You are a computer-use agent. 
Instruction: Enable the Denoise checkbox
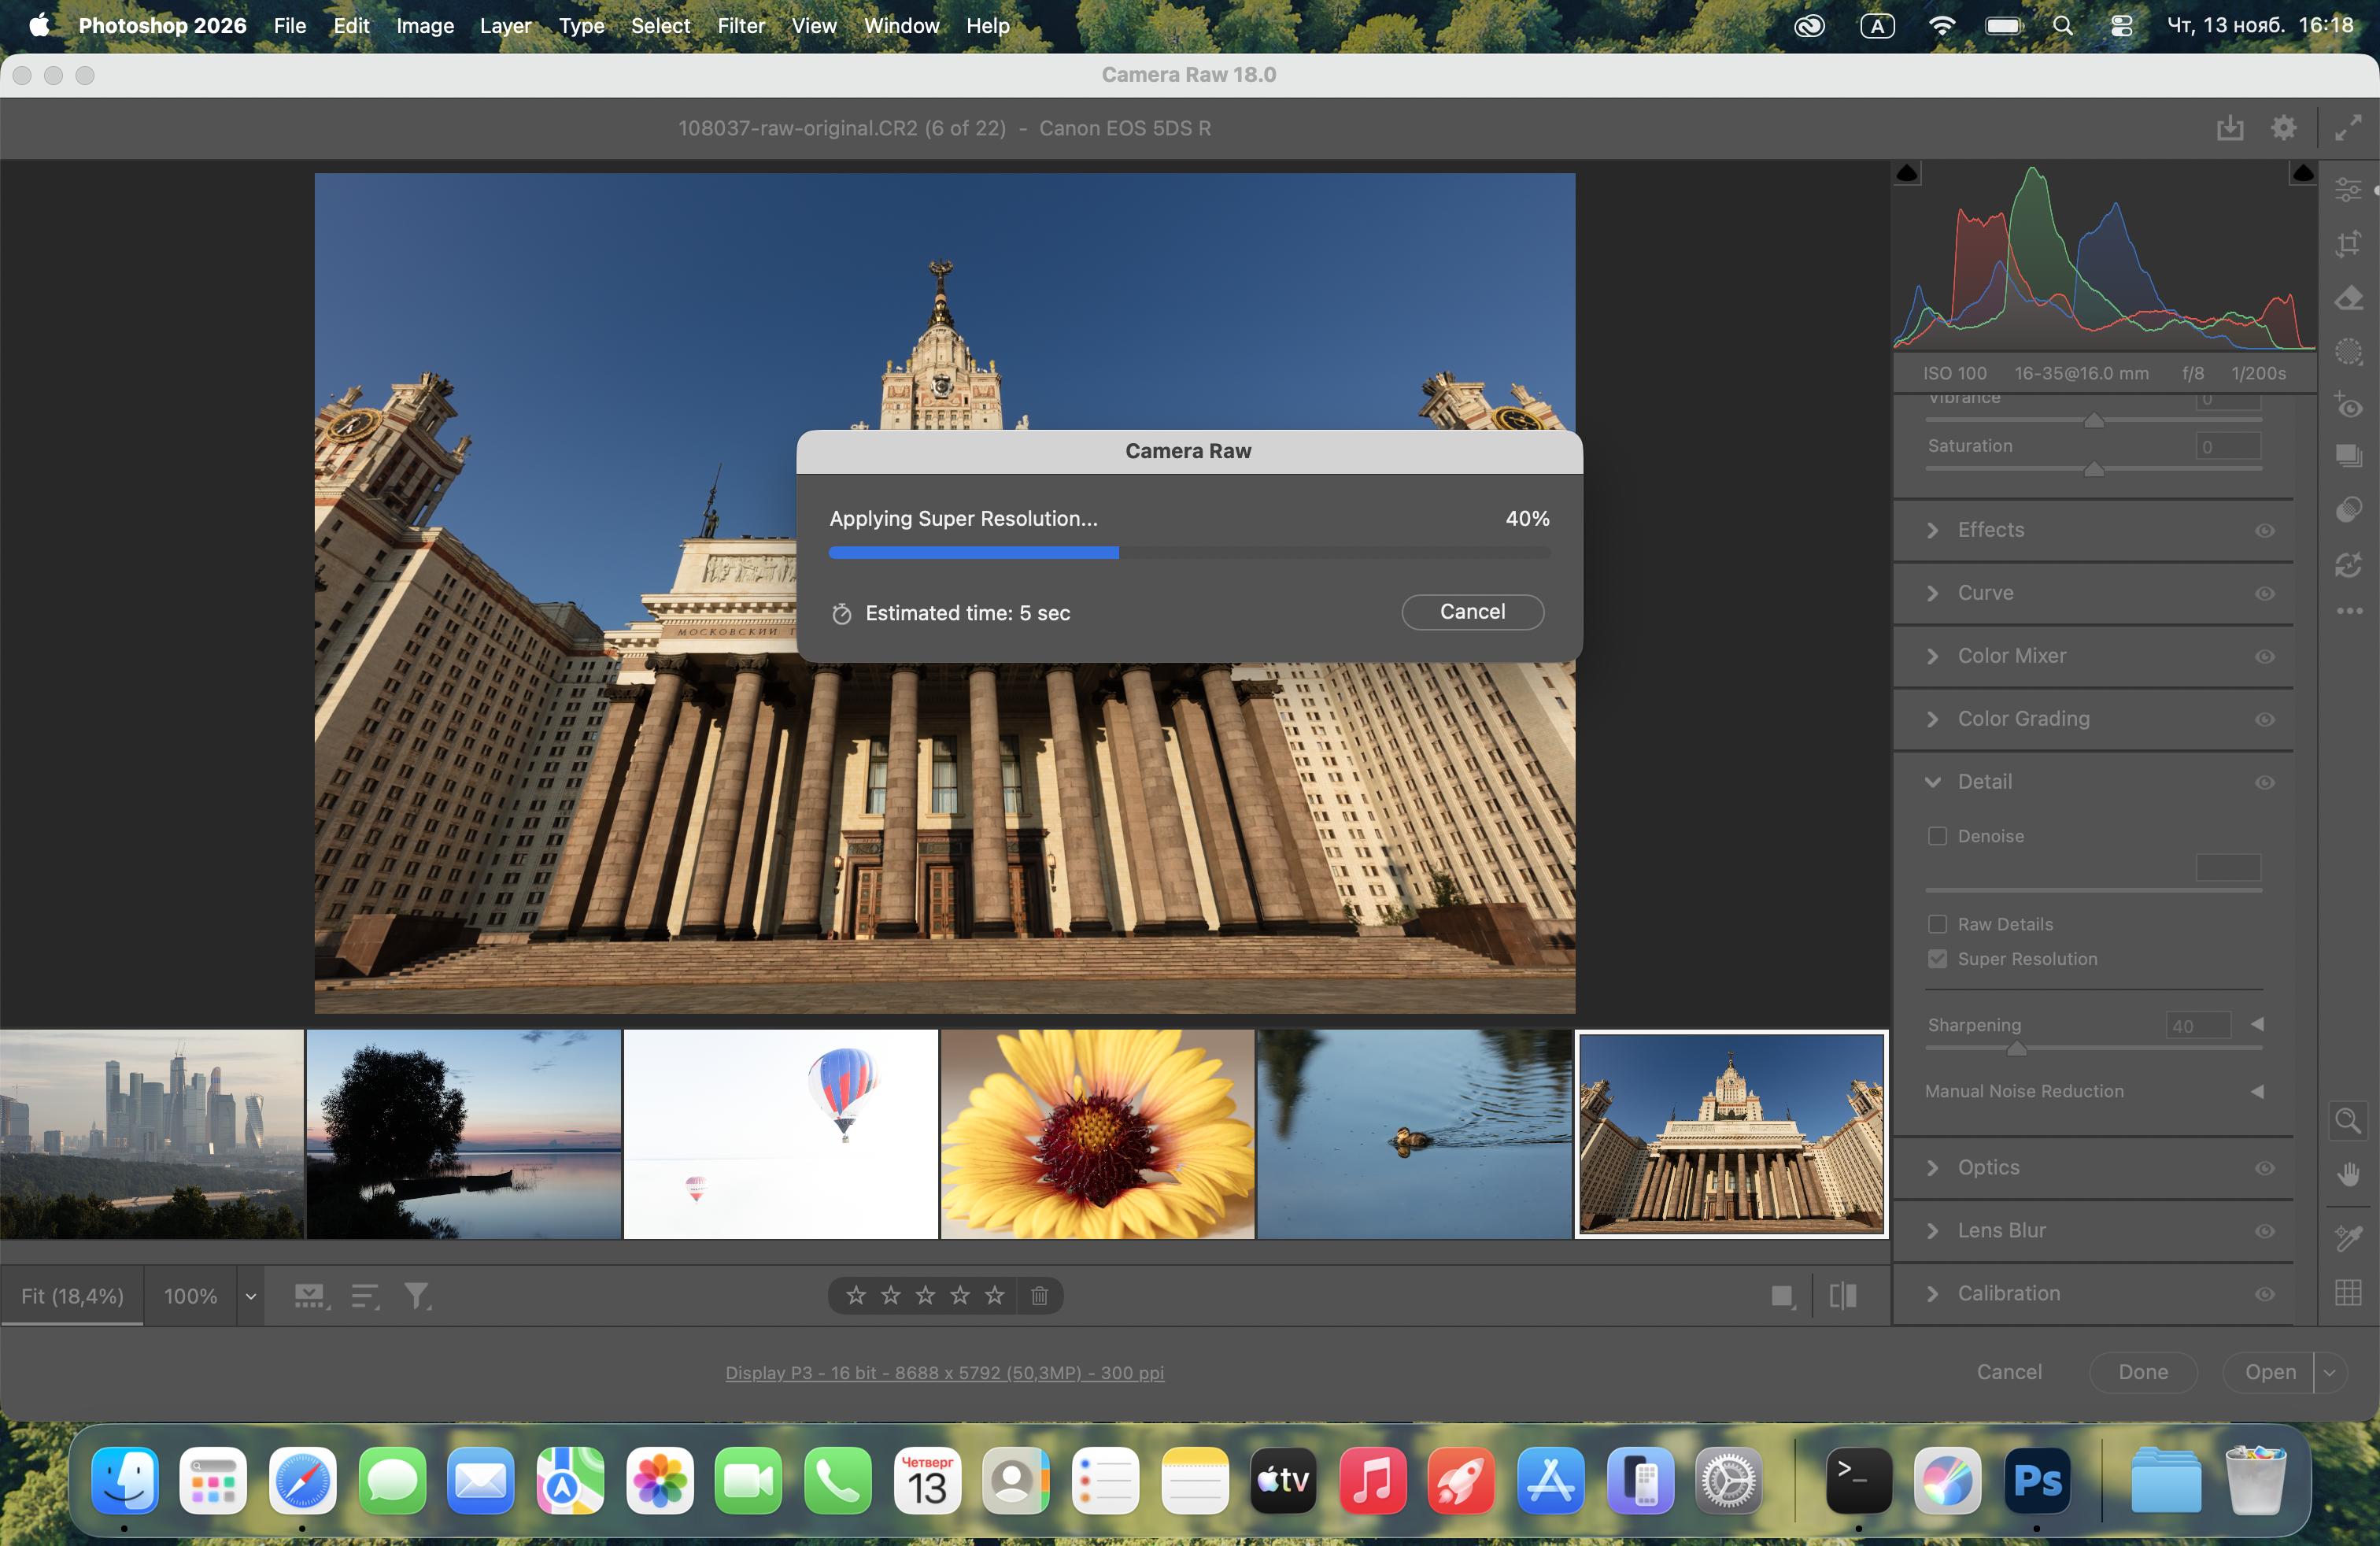tap(1937, 836)
